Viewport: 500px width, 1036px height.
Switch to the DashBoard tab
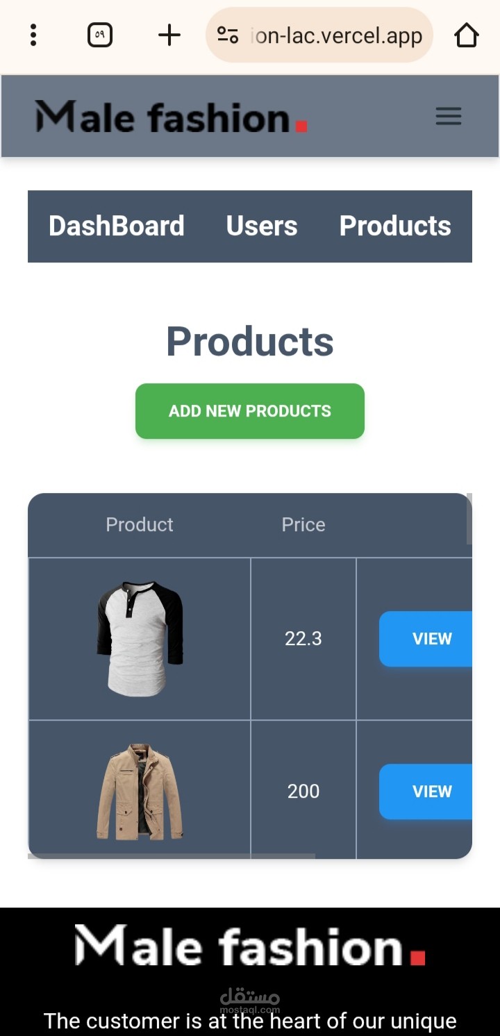(117, 226)
